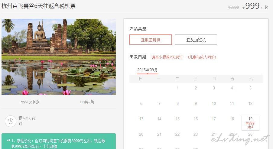The width and height of the screenshot is (273, 149).
Task: Click the notice 请至少提前2天预订
Action: [x=167, y=57]
